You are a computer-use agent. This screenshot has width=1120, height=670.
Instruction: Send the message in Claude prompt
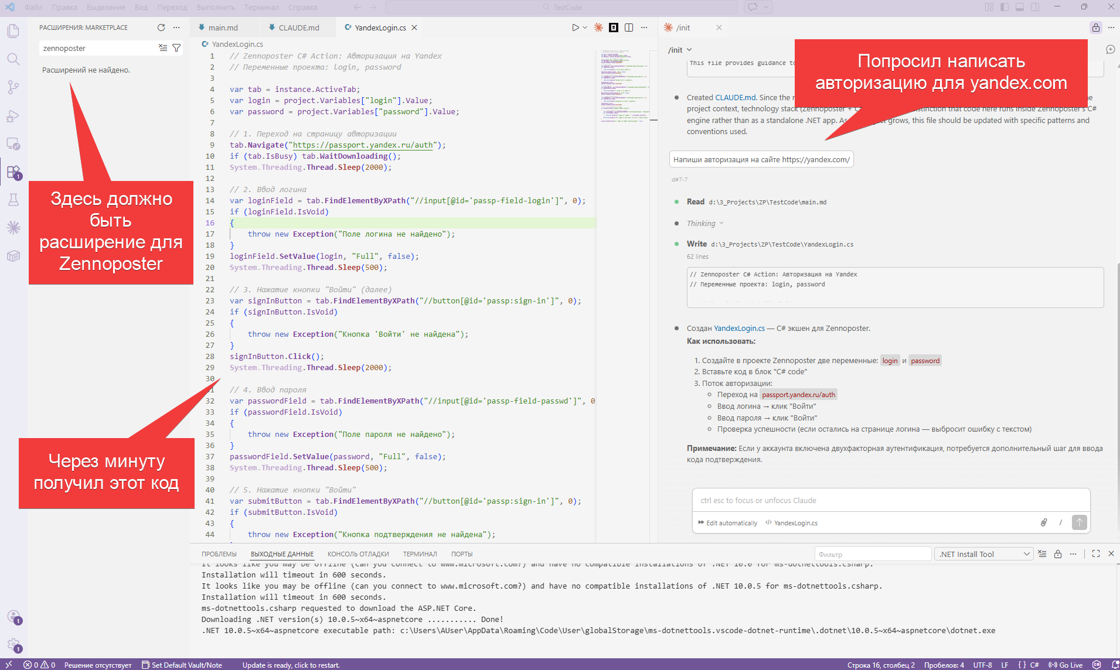coord(1080,522)
